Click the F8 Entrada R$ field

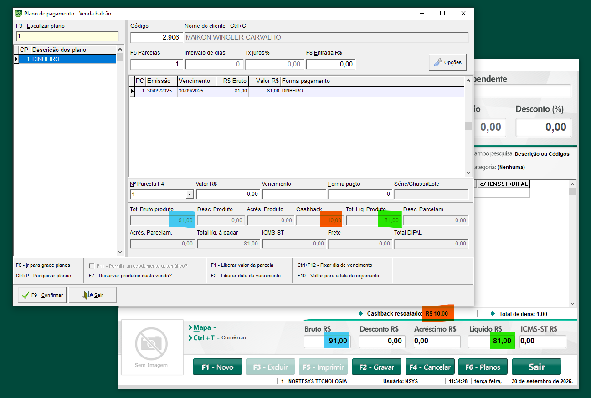[330, 64]
